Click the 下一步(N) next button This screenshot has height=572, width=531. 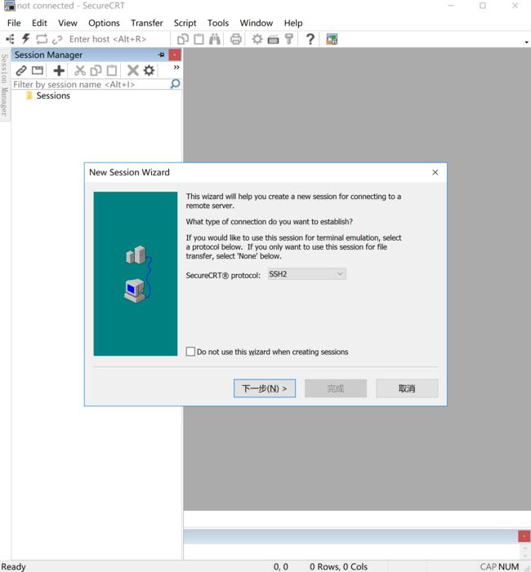tap(265, 388)
